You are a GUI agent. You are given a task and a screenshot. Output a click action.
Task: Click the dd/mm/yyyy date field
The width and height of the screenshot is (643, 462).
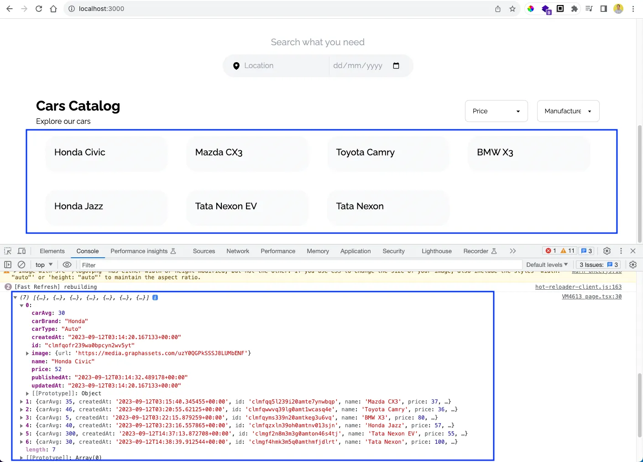pyautogui.click(x=358, y=66)
